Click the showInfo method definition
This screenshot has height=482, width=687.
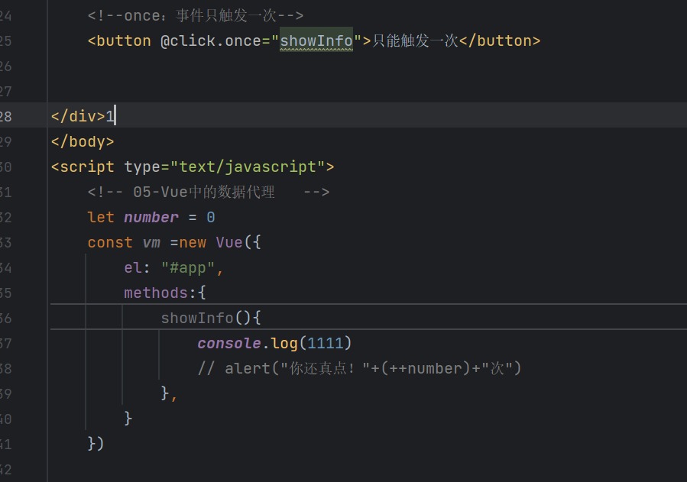[197, 319]
